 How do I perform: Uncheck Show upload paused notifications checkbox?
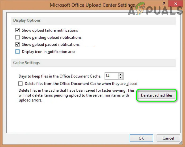18,45
